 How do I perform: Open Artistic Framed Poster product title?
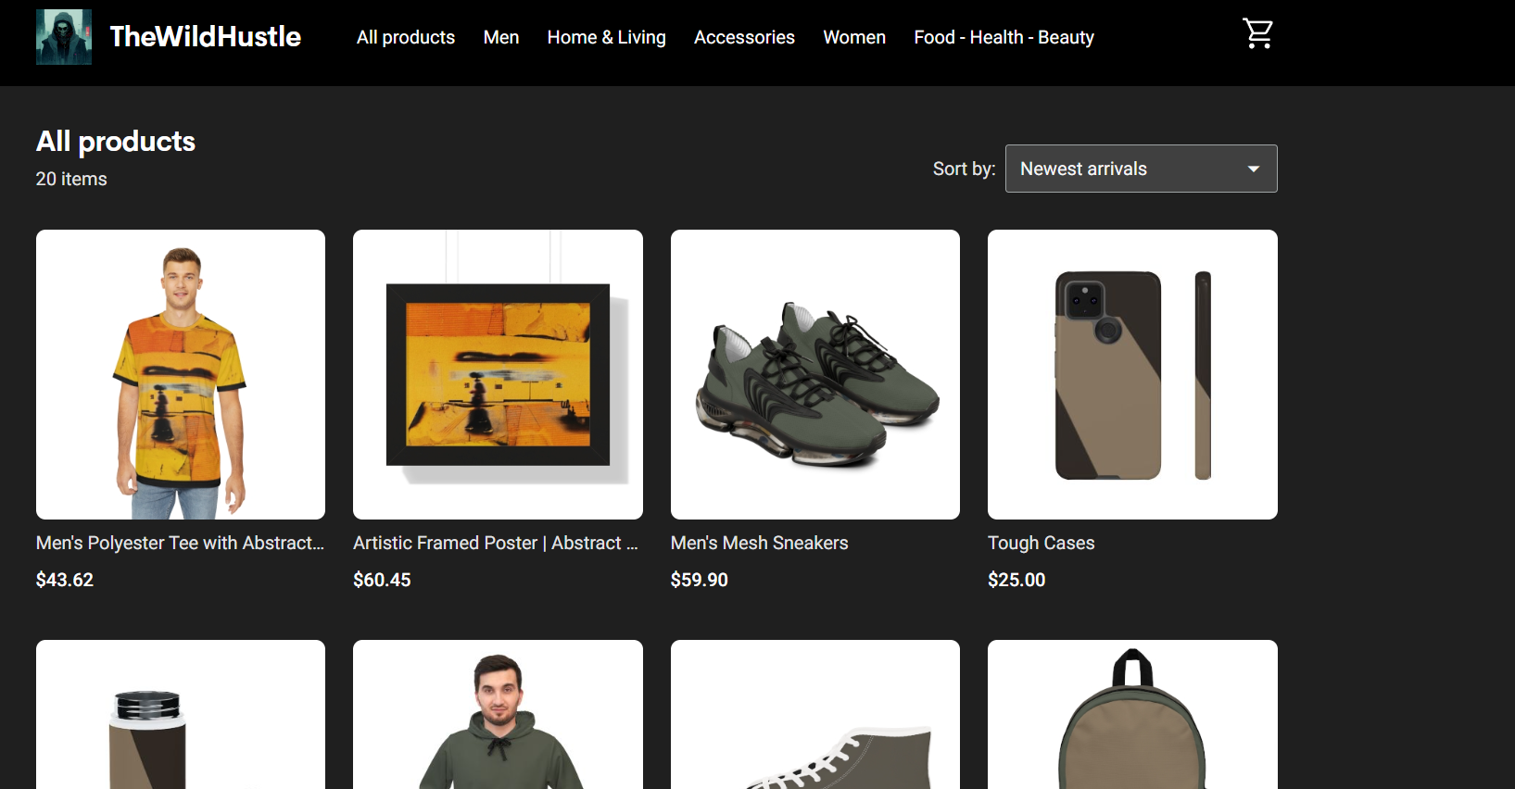pyautogui.click(x=496, y=543)
